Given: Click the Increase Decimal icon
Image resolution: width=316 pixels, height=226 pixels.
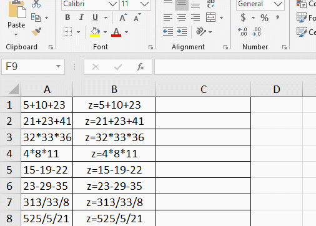Looking at the screenshot, I should click(242, 32).
